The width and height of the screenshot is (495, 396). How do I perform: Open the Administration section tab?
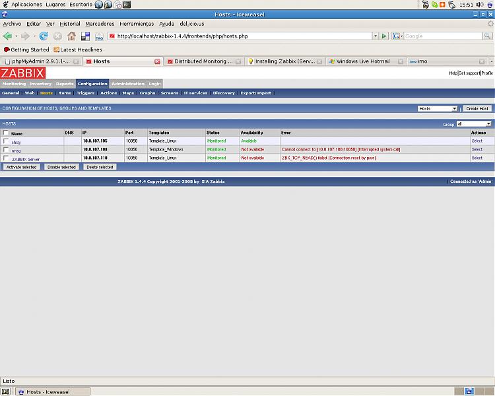[x=128, y=84]
